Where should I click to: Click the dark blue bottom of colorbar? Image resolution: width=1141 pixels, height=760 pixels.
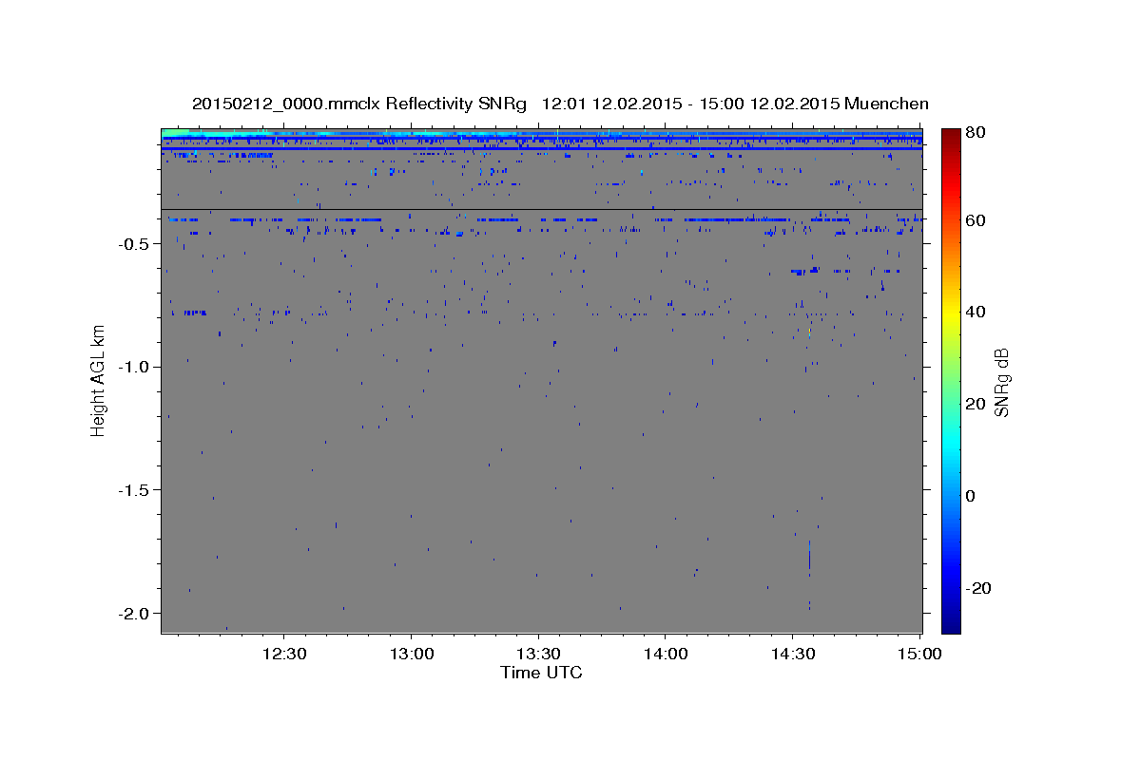[x=951, y=623]
